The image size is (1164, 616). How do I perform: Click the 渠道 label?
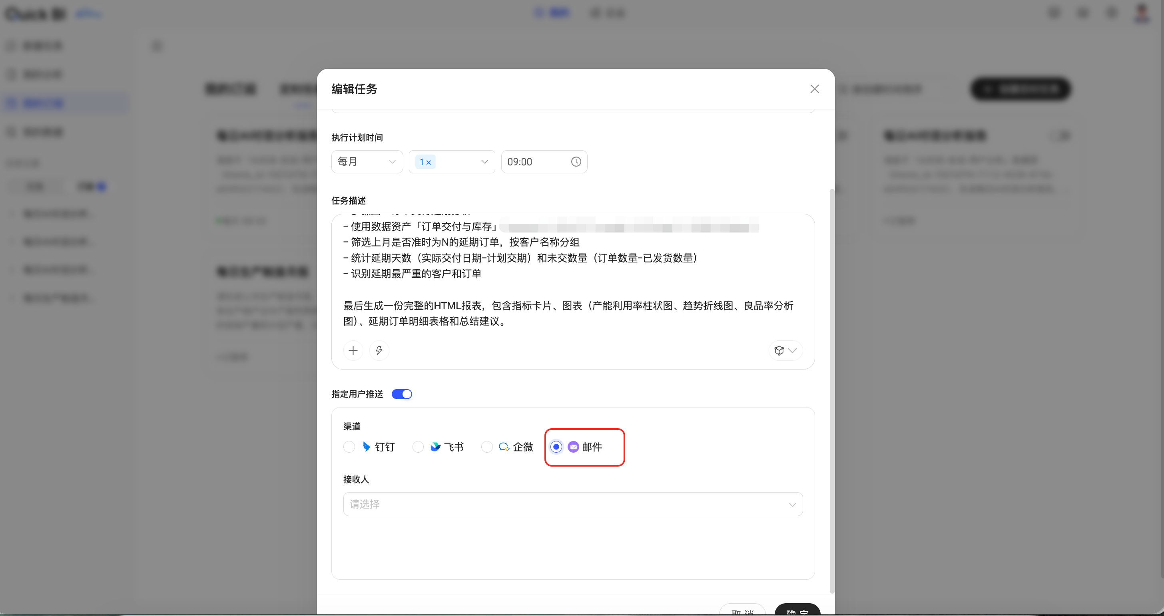[352, 426]
